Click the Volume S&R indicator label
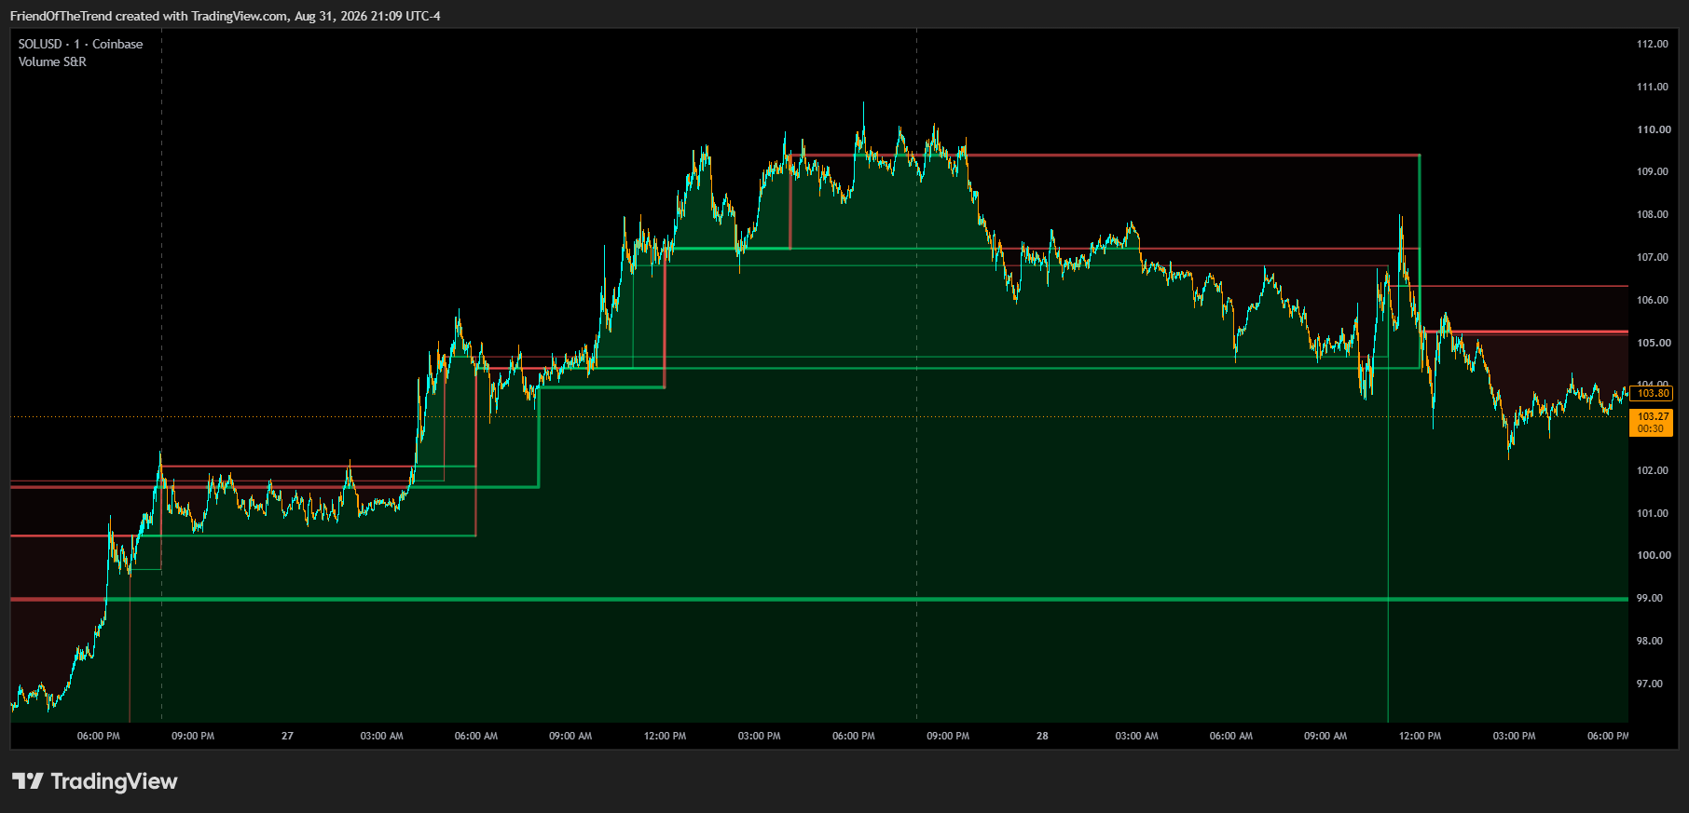Screen dimensions: 1689x813 pyautogui.click(x=52, y=61)
